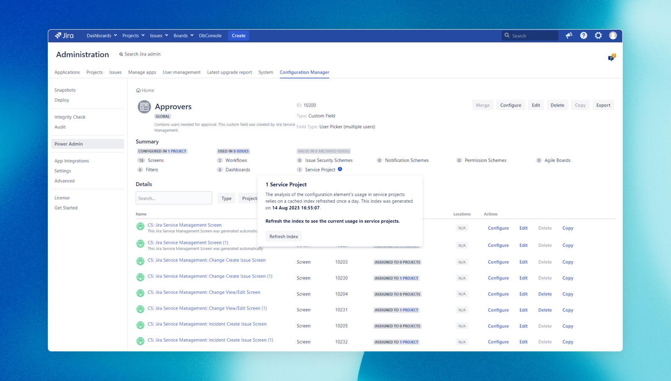Open the help question mark icon
The height and width of the screenshot is (381, 671).
583,36
